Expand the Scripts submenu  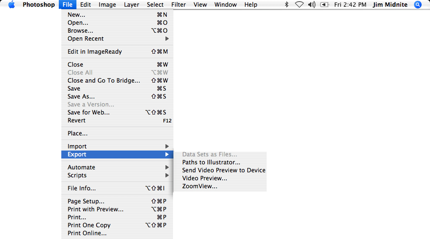click(117, 175)
